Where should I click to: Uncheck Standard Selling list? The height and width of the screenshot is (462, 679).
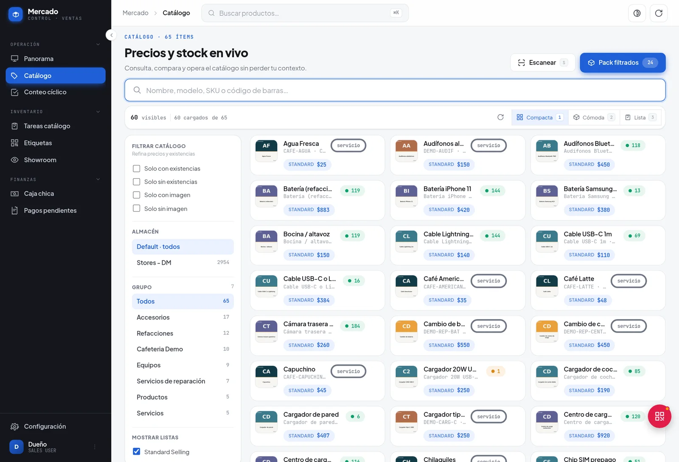click(137, 451)
